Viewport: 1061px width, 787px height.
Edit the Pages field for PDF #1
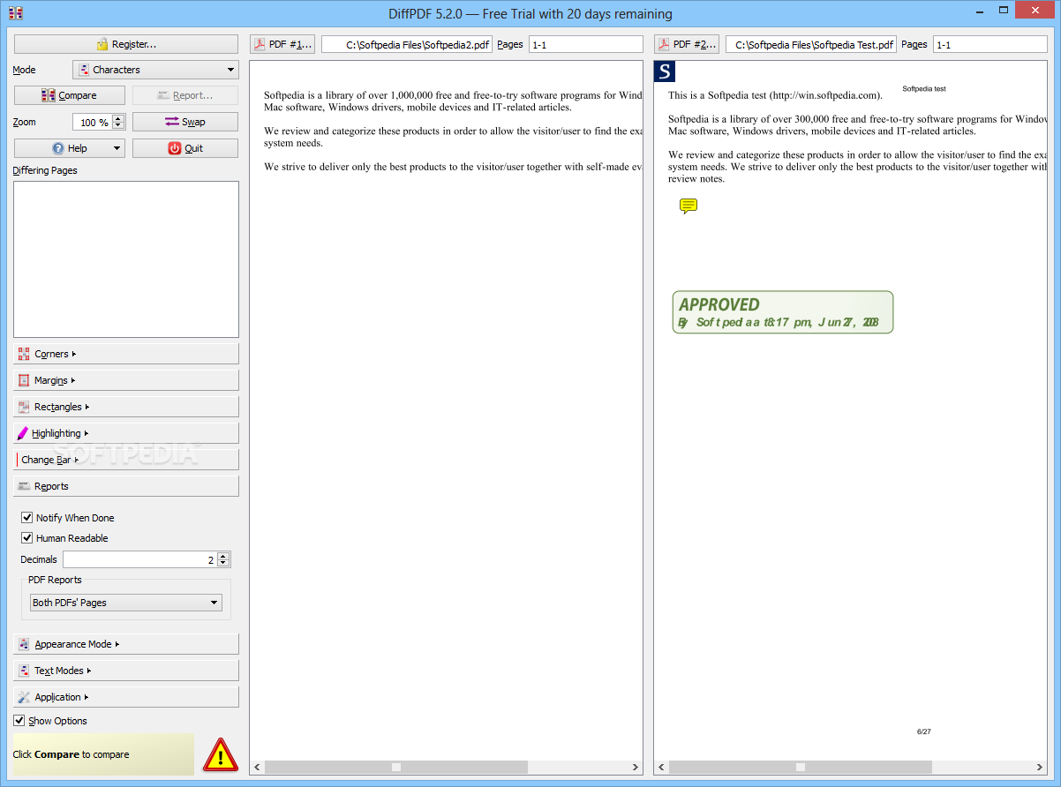[x=585, y=44]
